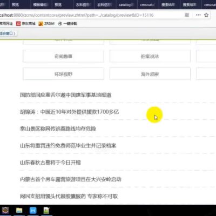
Task: Open article 泰山景区称网传逃票路线均存危险
Action: click(58, 129)
